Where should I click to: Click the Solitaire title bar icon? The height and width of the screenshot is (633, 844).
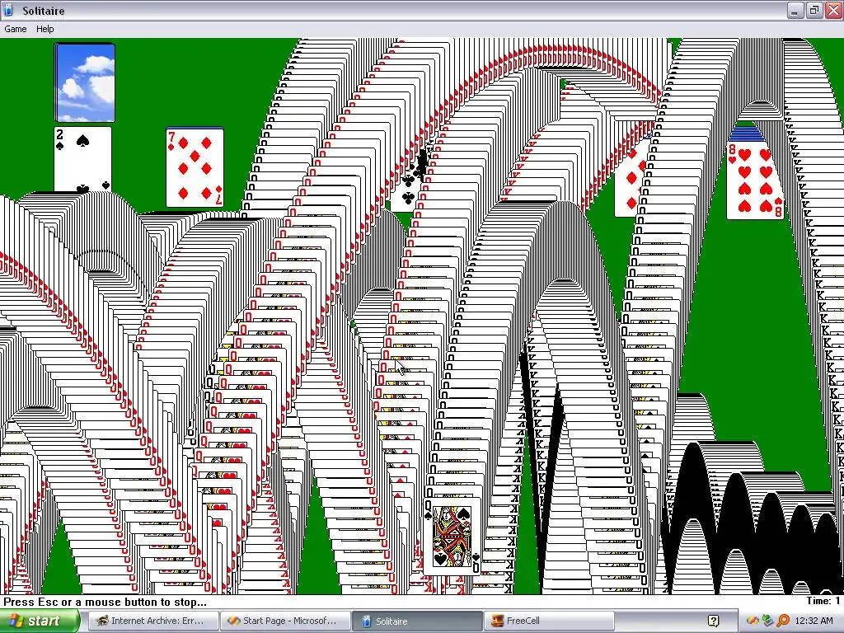pyautogui.click(x=9, y=10)
